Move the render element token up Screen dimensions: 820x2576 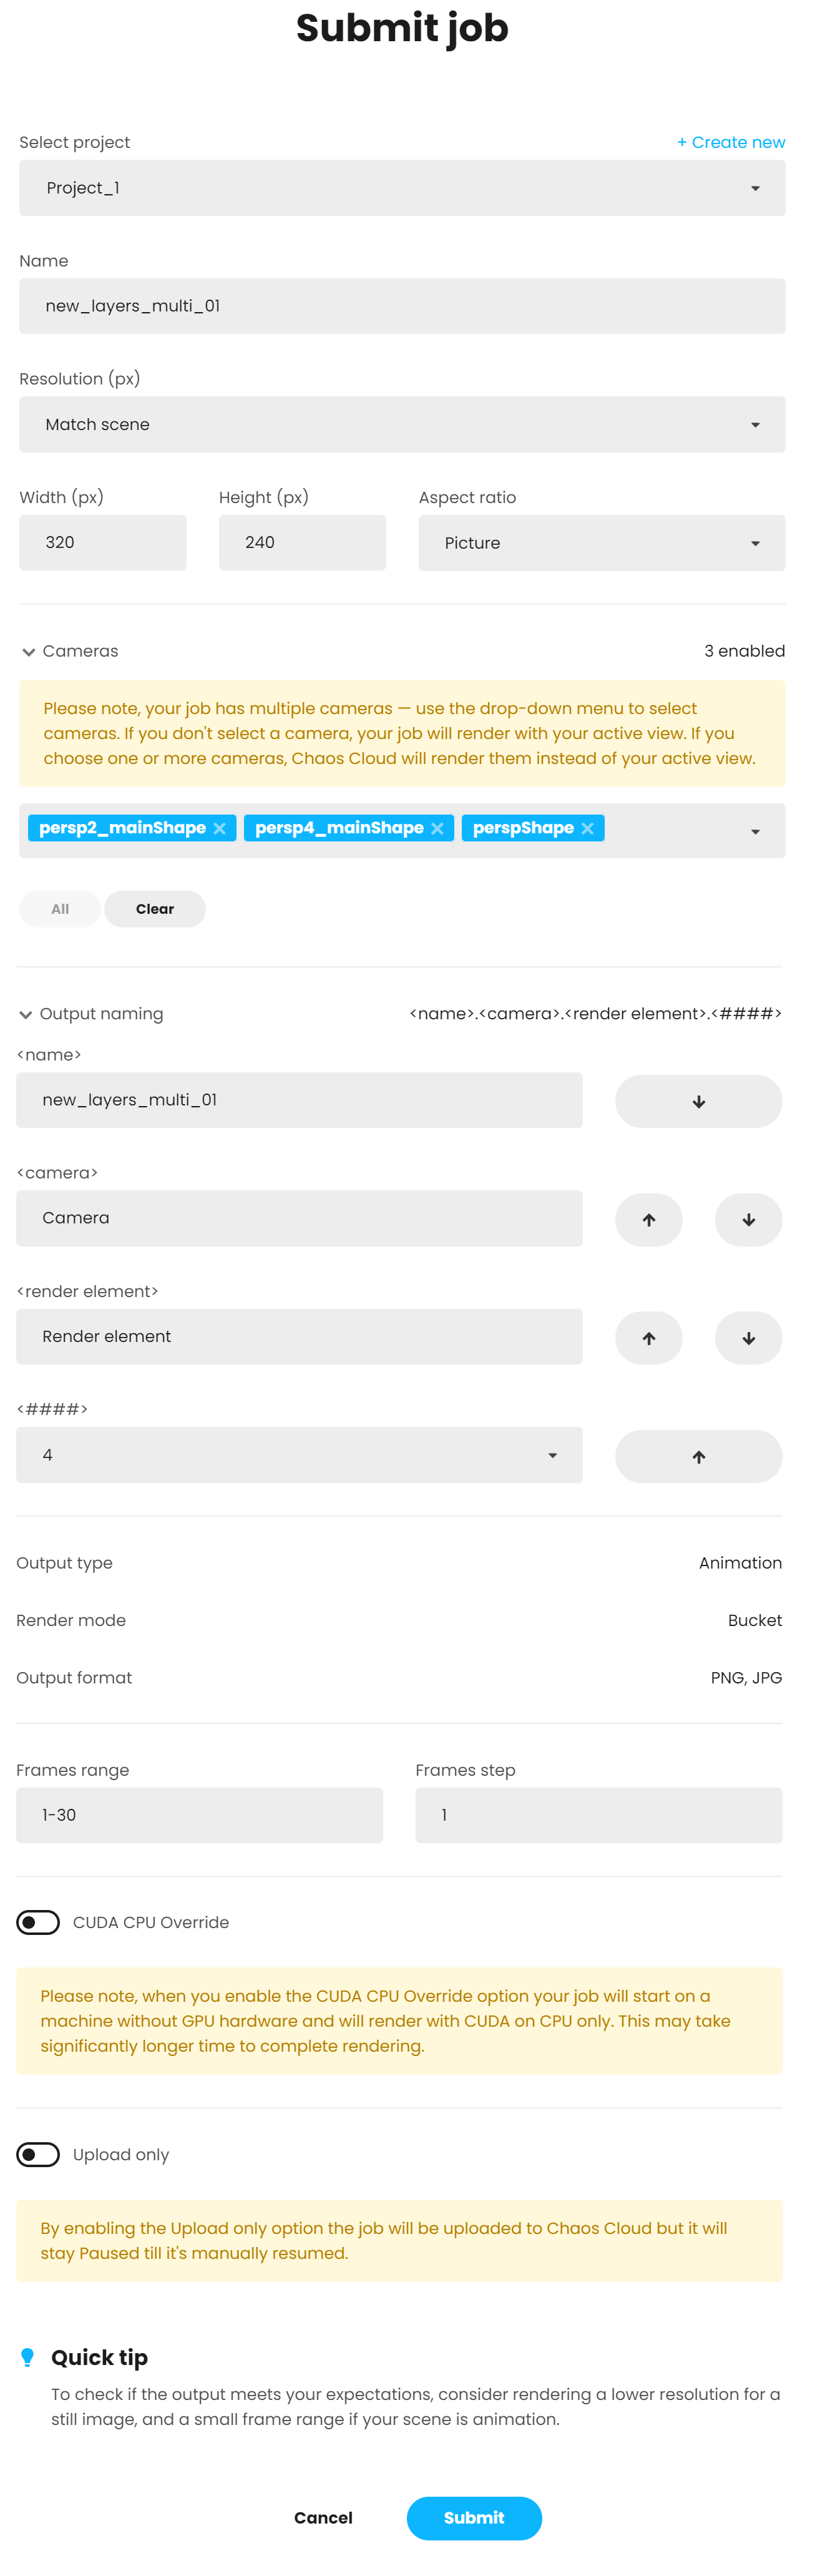point(648,1338)
